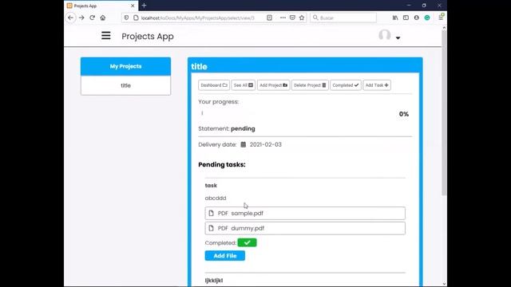Open the browser library icon
The width and height of the screenshot is (511, 287).
(x=395, y=18)
